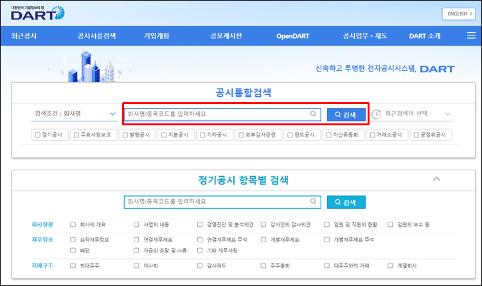
Task: Tick the 요약재무정보 checkbox
Action: coord(73,240)
